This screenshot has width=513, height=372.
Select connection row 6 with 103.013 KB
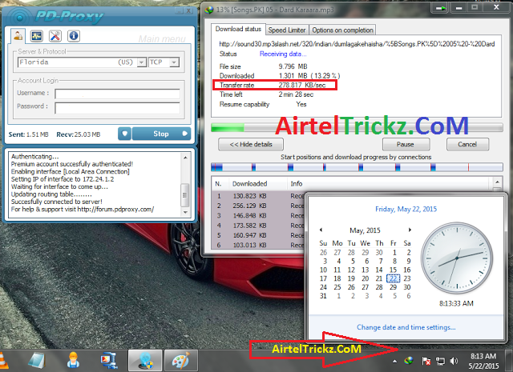click(258, 245)
